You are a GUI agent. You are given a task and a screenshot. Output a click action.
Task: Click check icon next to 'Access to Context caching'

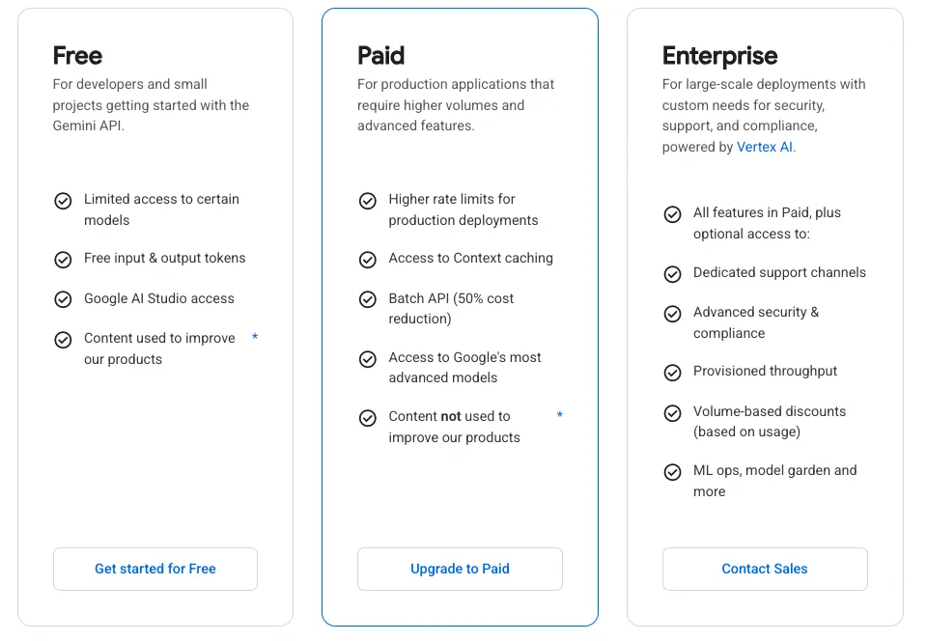tap(368, 260)
